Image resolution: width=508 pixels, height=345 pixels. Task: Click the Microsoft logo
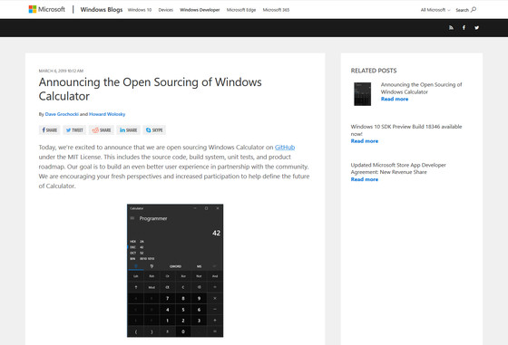tap(47, 9)
